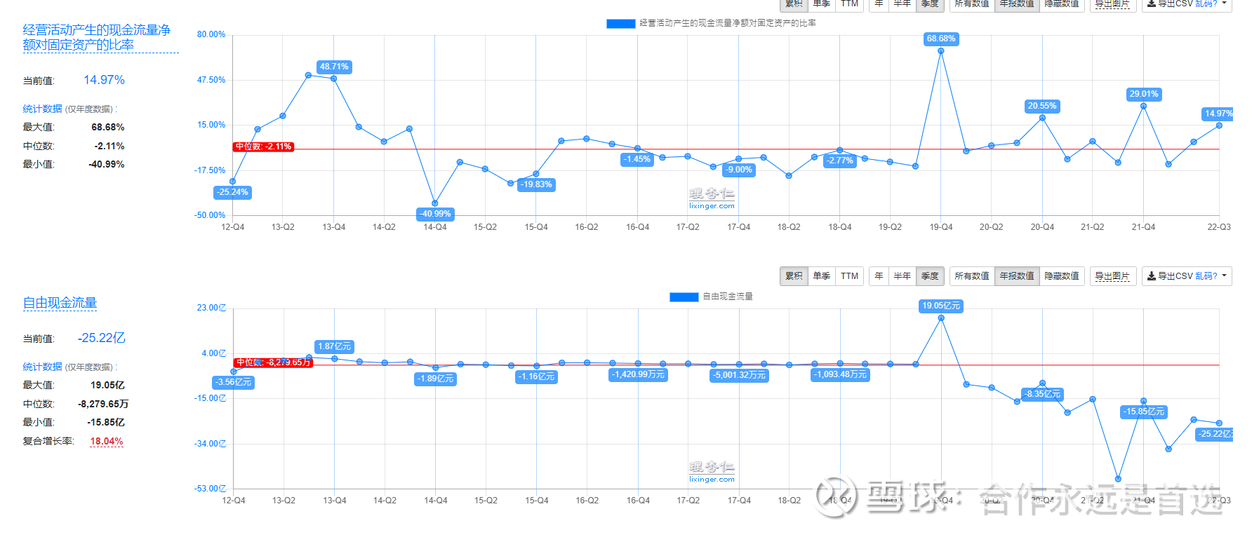Click the 1.87亿元 data label
Image resolution: width=1259 pixels, height=537 pixels.
pos(335,346)
